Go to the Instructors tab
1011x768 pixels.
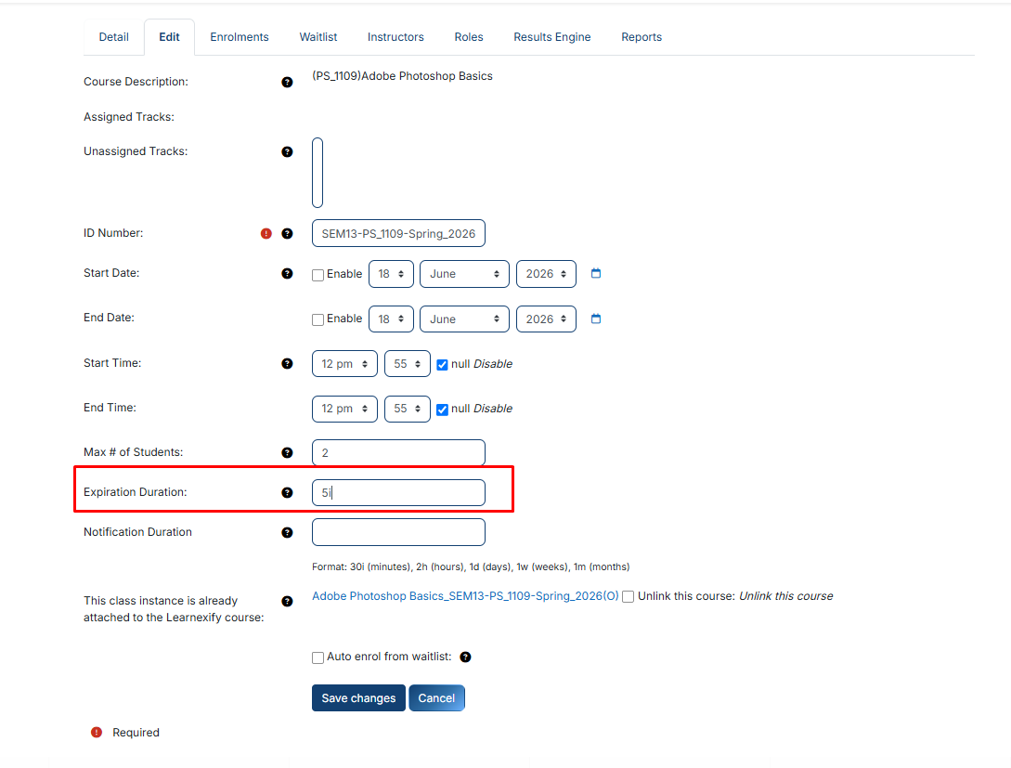[x=395, y=37]
